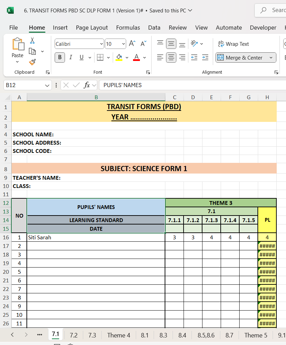Open saved-location dropdown beside file title
Image resolution: width=286 pixels, height=345 pixels.
[x=190, y=10]
